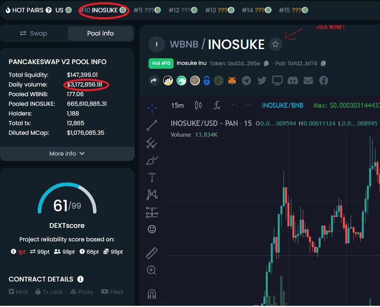Click the red 1pt info score
The image size is (380, 307).
pos(18,252)
